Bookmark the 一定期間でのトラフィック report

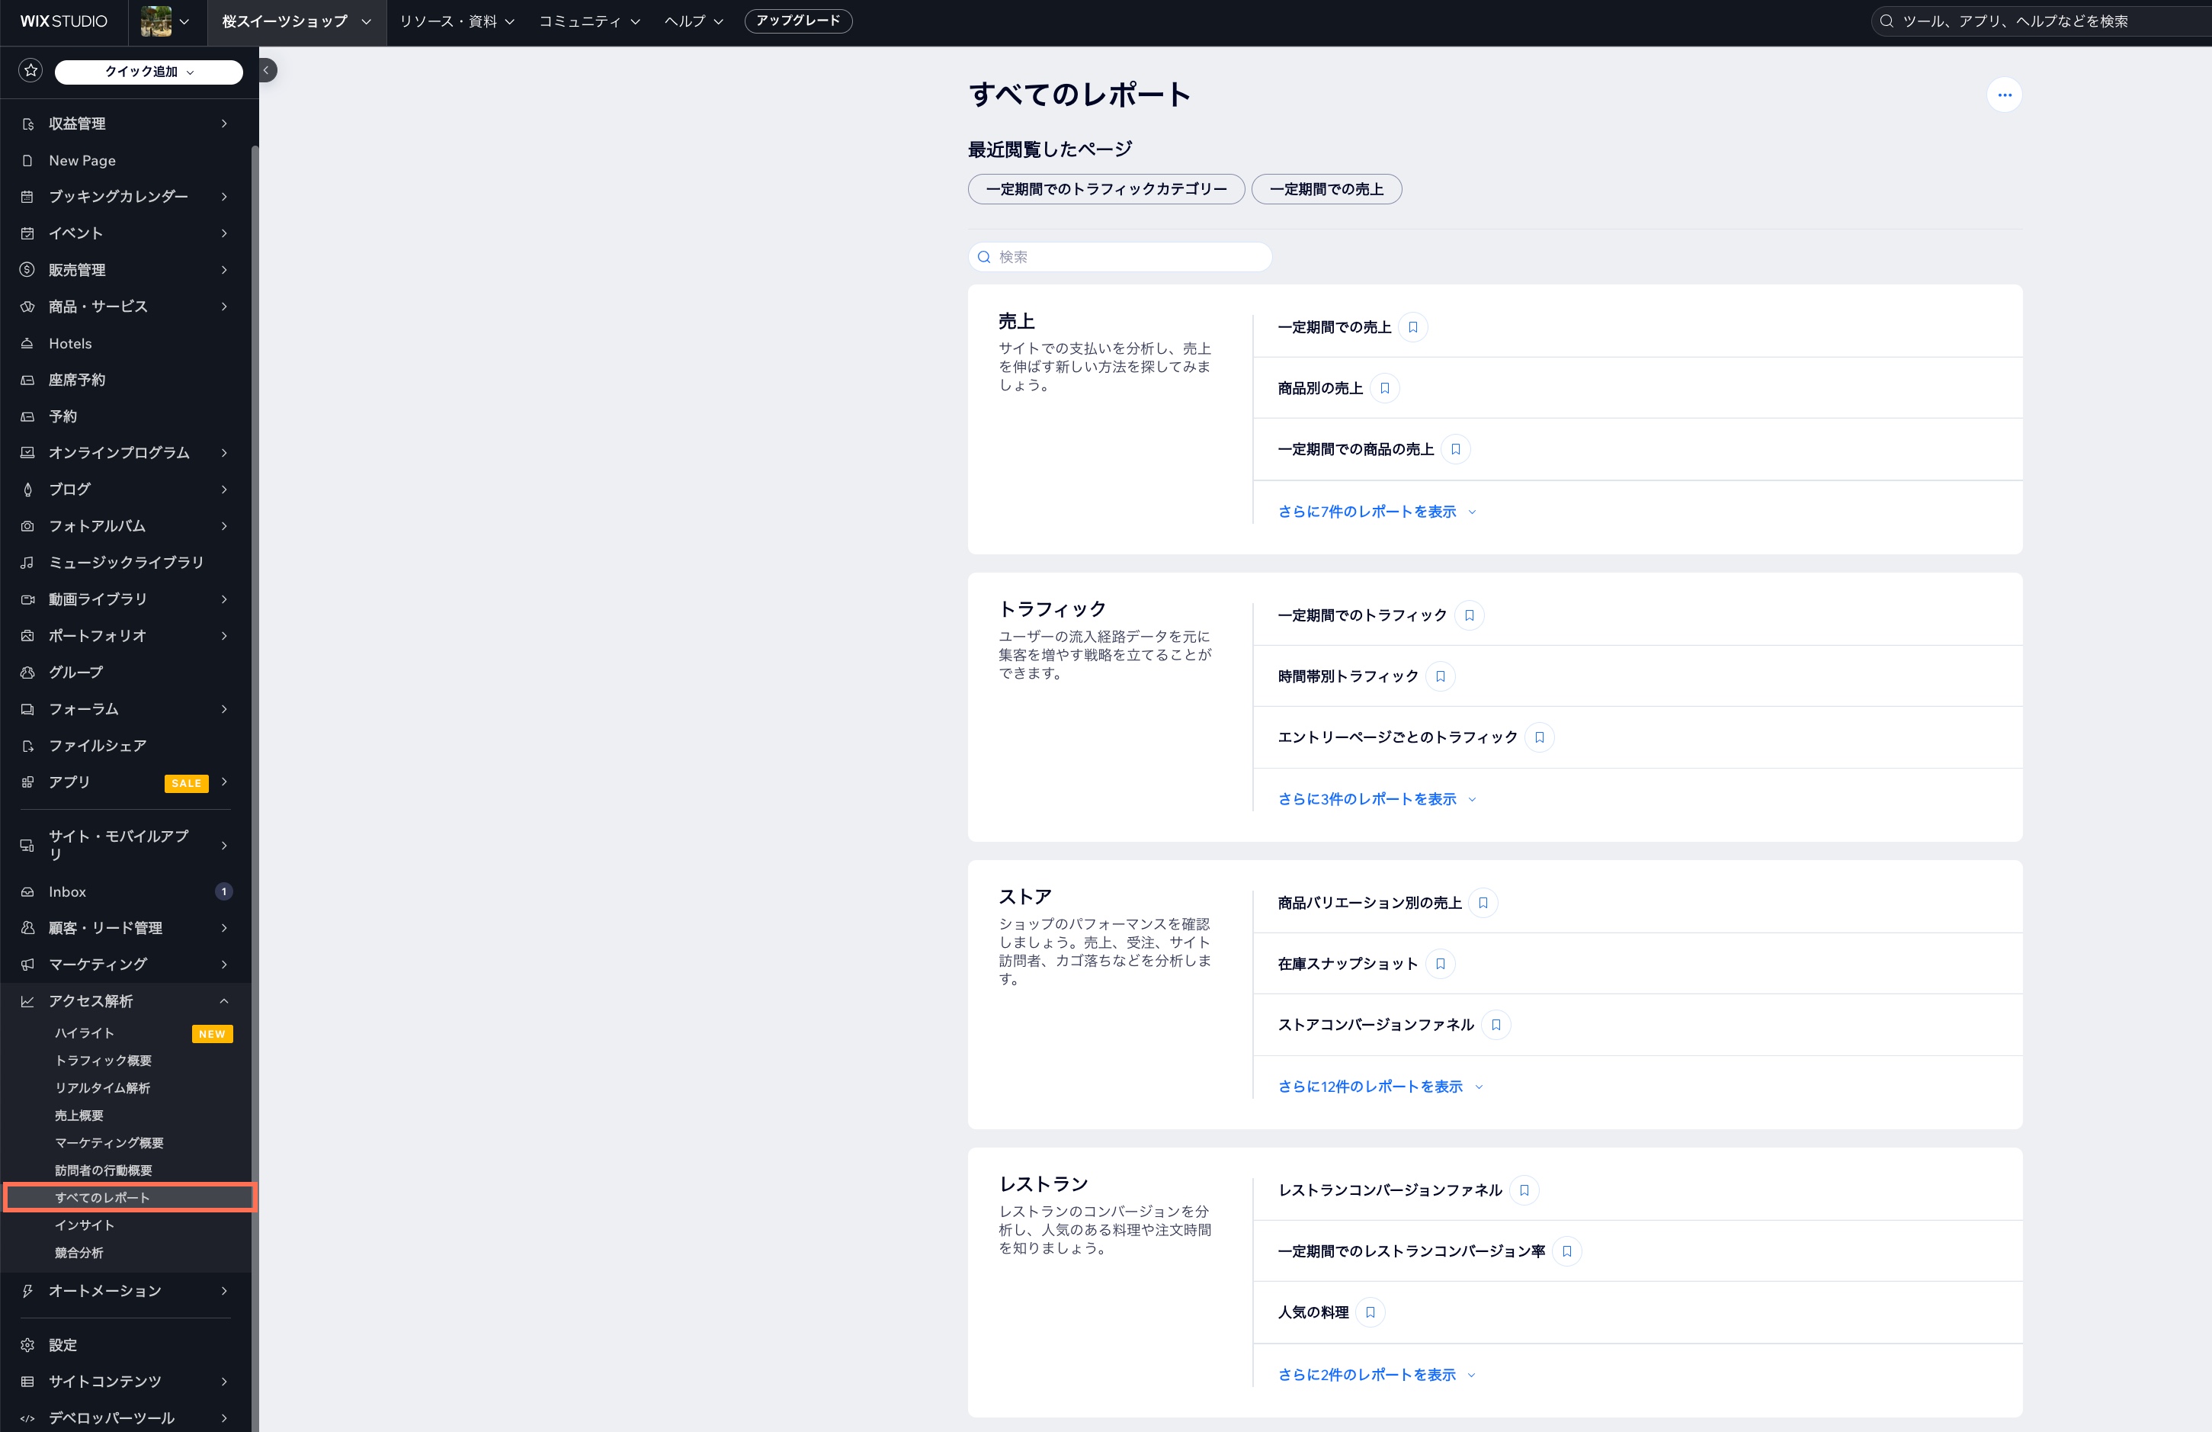(1470, 615)
